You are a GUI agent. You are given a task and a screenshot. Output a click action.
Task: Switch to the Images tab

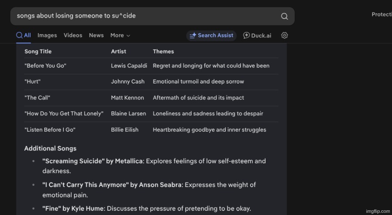[x=47, y=35]
